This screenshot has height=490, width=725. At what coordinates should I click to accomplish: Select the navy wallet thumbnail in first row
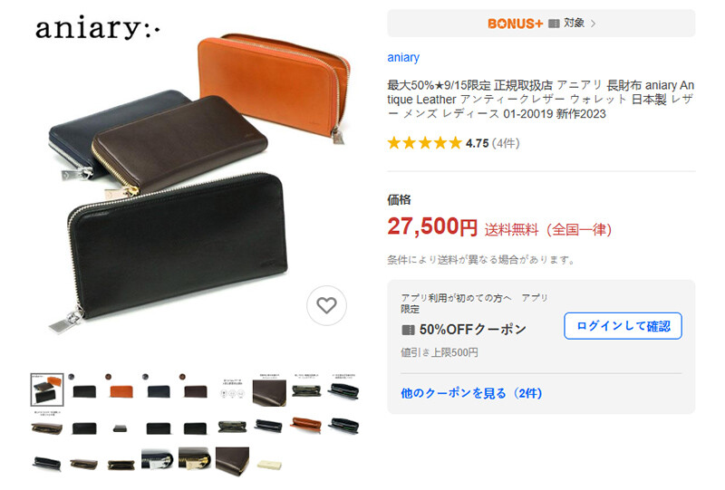[x=158, y=389]
